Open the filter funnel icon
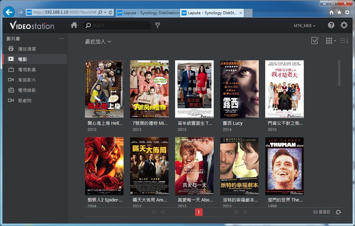 (x=158, y=25)
